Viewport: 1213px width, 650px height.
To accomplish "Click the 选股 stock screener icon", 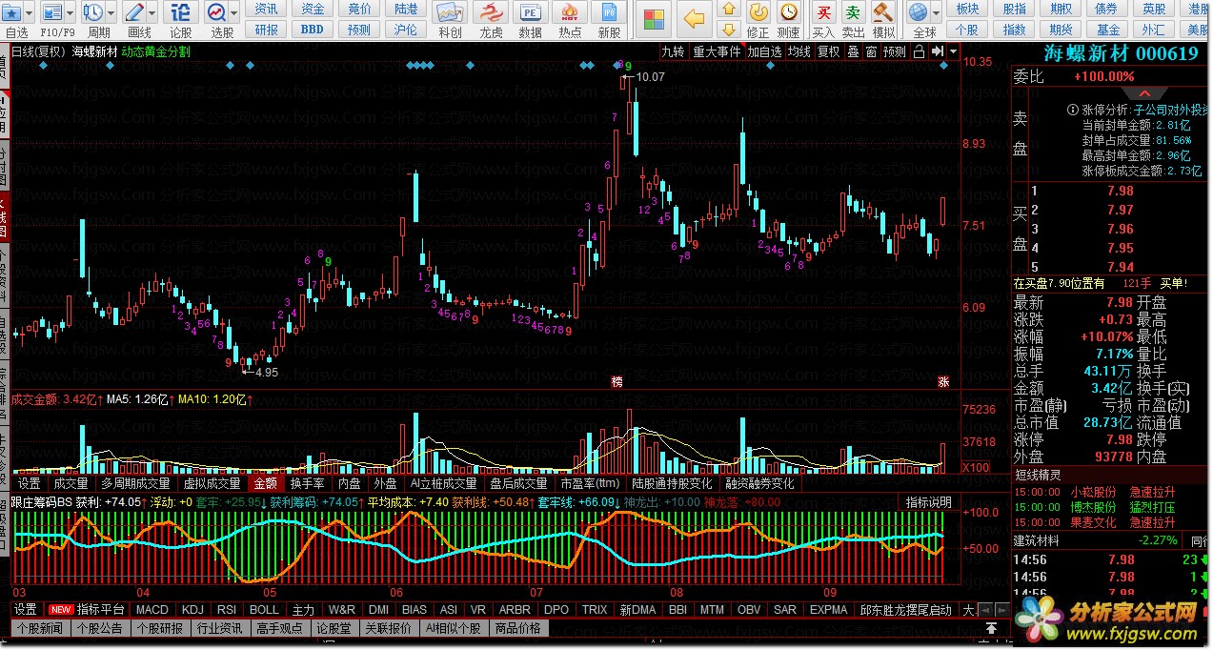I will coord(217,12).
